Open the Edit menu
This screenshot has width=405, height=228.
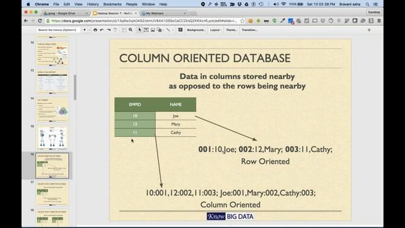pos(66,4)
